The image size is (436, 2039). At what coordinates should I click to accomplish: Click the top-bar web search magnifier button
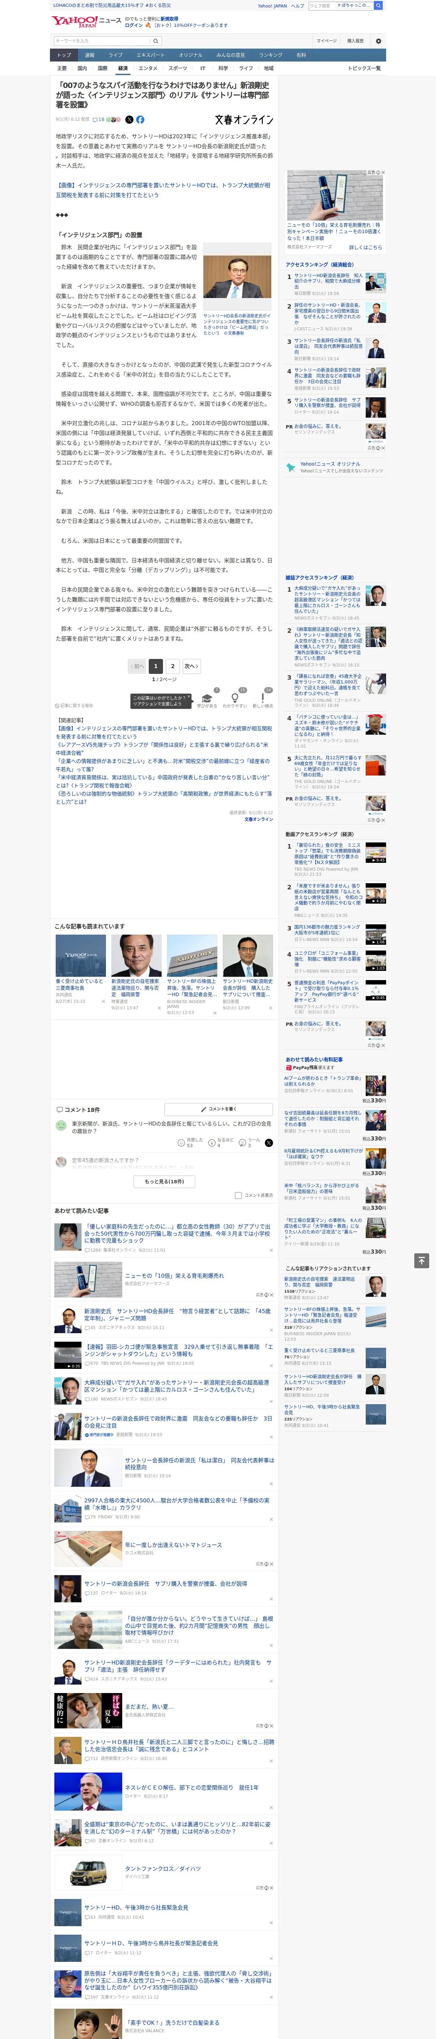pyautogui.click(x=378, y=5)
